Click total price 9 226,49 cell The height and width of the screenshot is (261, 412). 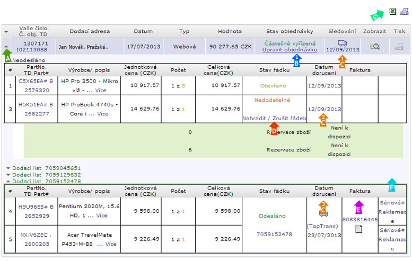coord(219,239)
